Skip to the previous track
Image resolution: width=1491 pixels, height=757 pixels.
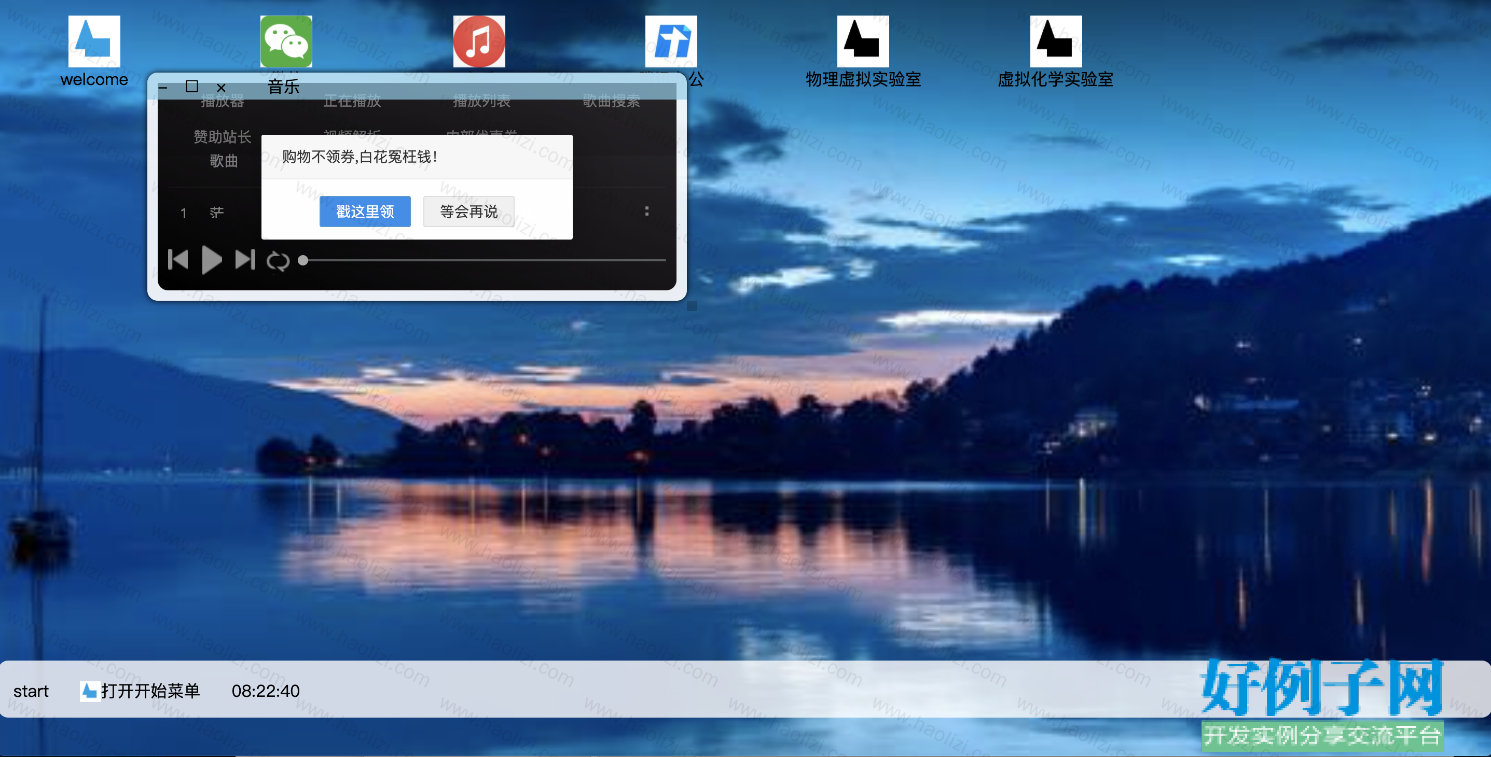pyautogui.click(x=178, y=260)
